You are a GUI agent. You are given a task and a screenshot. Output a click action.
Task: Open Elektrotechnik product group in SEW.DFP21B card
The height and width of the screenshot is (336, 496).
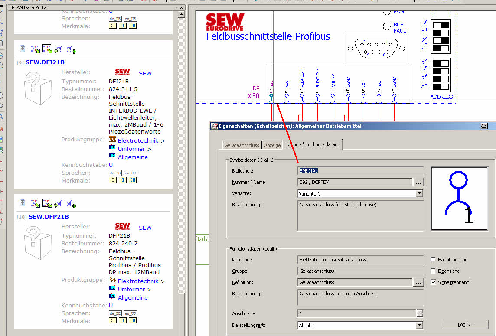point(138,281)
